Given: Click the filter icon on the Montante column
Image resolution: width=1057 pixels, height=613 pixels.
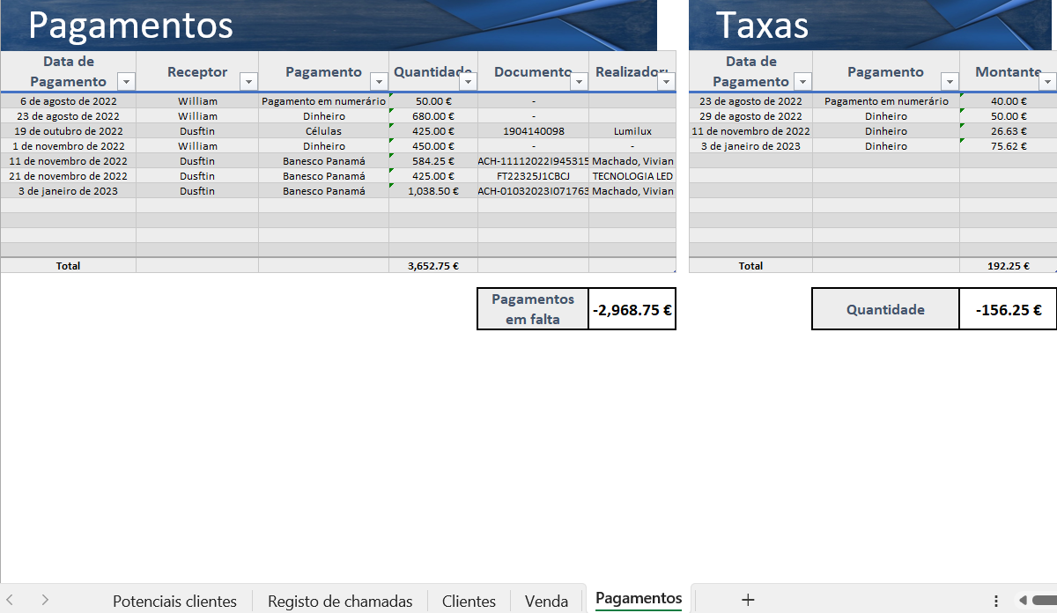Looking at the screenshot, I should click(x=1048, y=80).
